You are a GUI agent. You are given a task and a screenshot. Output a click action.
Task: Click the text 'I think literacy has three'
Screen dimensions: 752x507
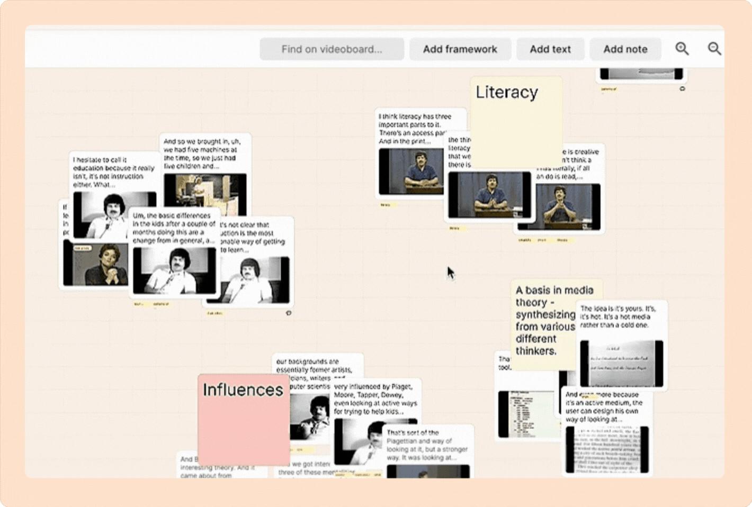(x=415, y=116)
